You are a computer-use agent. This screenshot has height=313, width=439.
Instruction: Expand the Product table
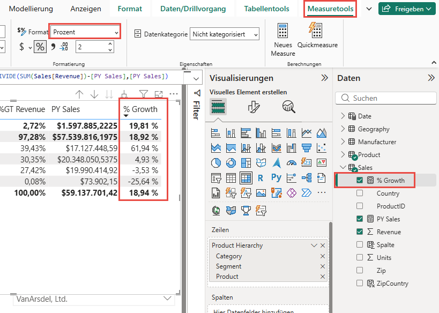tap(343, 154)
